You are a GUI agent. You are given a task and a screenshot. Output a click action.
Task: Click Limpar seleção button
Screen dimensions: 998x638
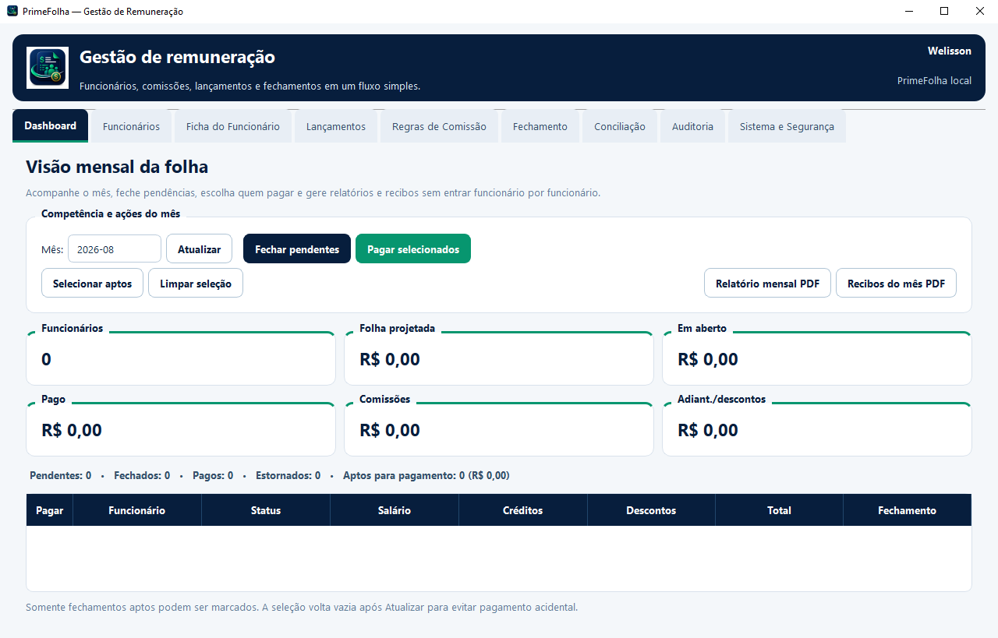196,284
